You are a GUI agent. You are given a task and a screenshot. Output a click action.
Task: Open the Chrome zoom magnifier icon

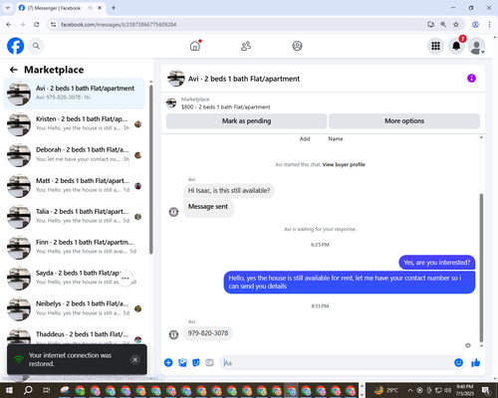coord(443,25)
